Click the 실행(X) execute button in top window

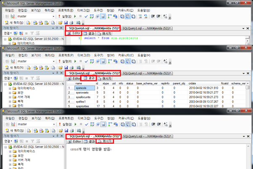click(65, 16)
